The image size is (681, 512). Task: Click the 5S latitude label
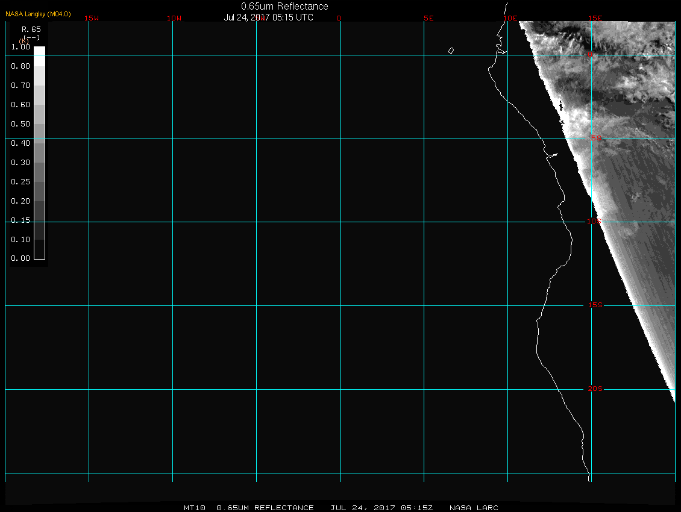[x=595, y=139]
